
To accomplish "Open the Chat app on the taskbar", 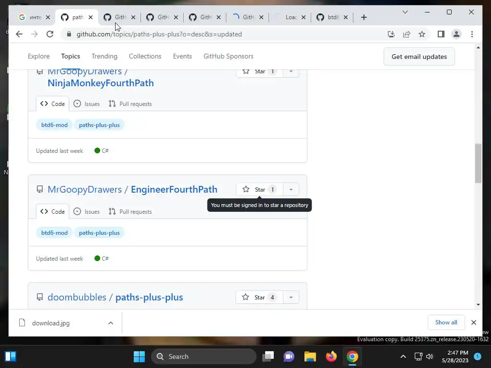I will 289,356.
